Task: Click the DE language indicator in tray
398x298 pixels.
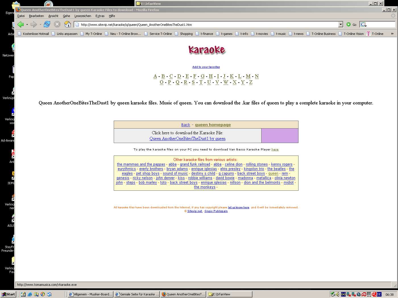Action: coord(379,294)
